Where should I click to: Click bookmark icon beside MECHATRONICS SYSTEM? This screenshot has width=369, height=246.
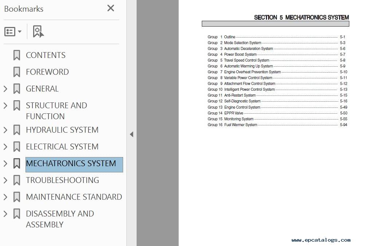[17, 163]
